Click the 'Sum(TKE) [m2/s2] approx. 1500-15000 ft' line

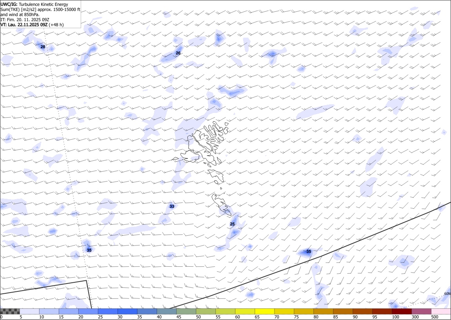[x=40, y=9]
